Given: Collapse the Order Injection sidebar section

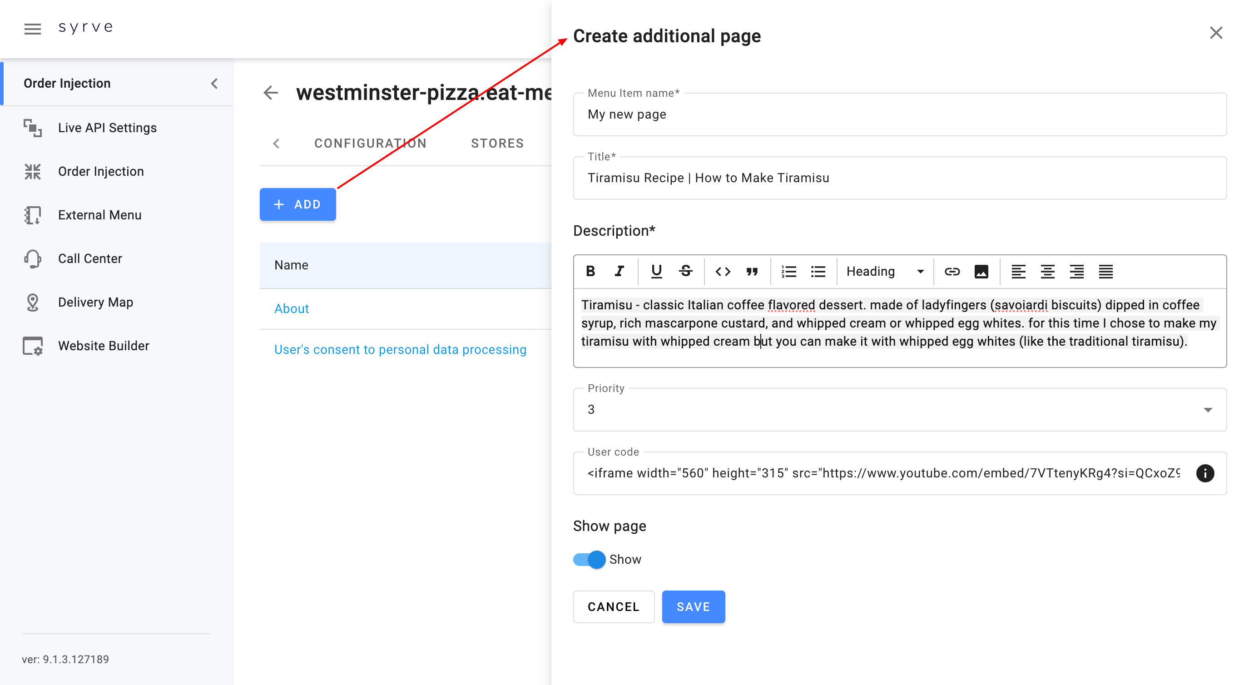Looking at the screenshot, I should tap(214, 84).
